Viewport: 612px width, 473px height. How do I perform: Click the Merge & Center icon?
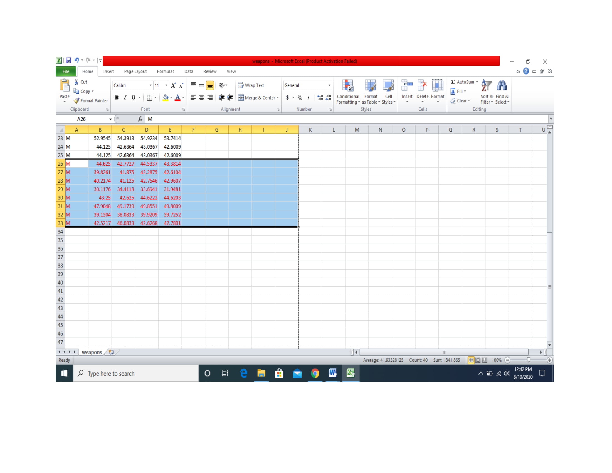(241, 97)
